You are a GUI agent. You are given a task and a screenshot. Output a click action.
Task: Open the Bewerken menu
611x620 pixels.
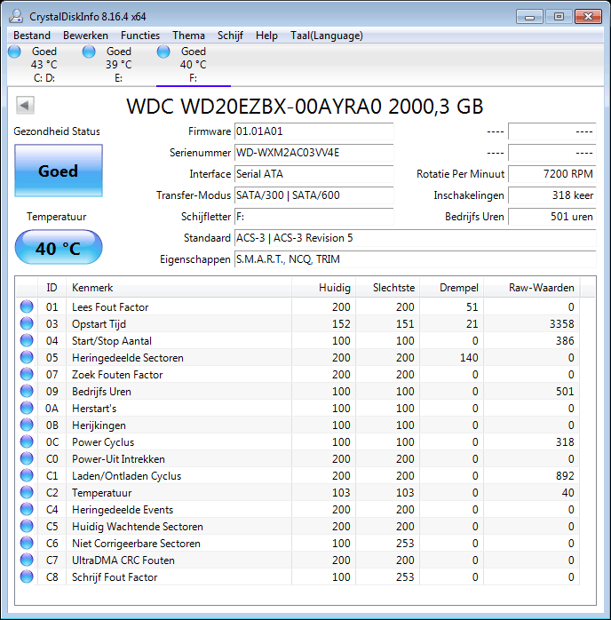click(85, 36)
